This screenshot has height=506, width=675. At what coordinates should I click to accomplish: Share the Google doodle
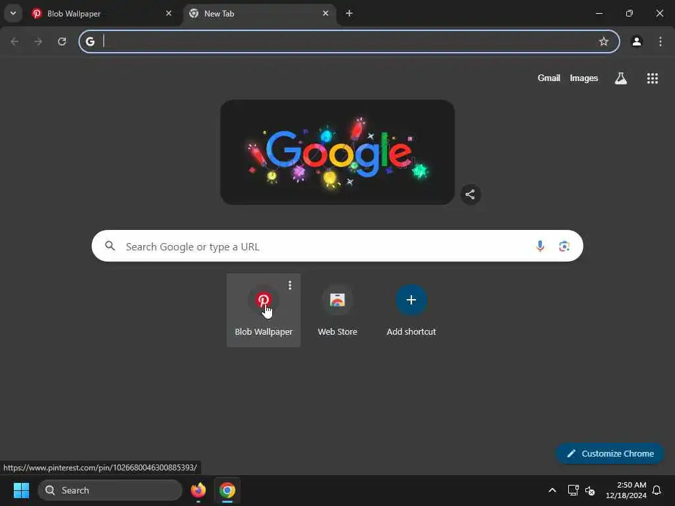[471, 194]
